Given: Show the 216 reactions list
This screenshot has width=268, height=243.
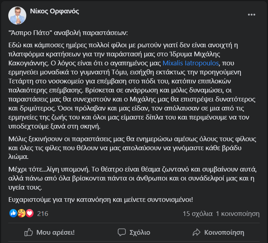Looking at the screenshot, I should coord(43,214).
